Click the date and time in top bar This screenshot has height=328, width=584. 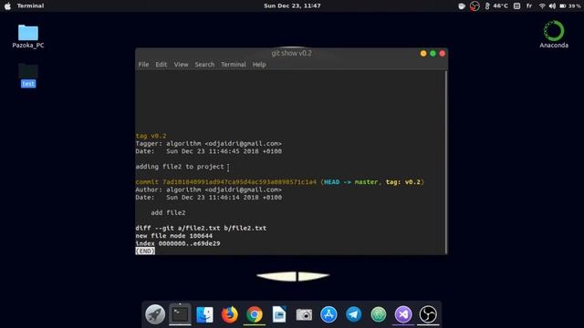tap(292, 6)
